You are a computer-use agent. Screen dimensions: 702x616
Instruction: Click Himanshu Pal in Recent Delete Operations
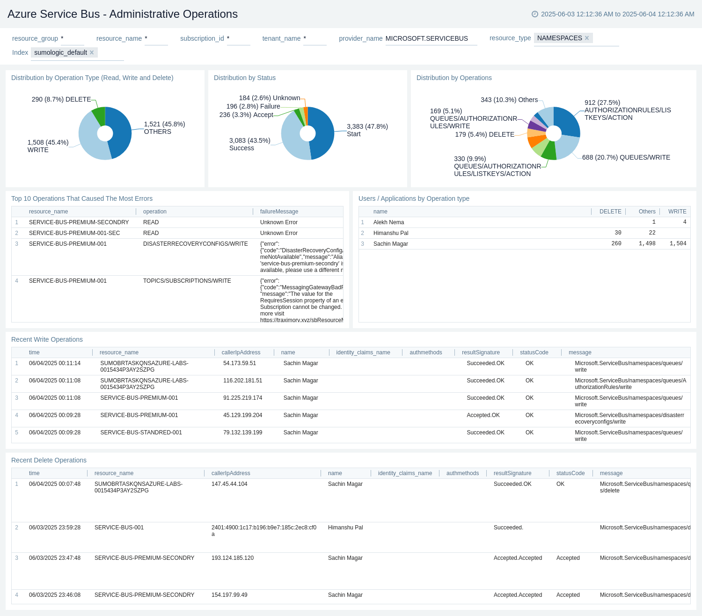(x=345, y=528)
